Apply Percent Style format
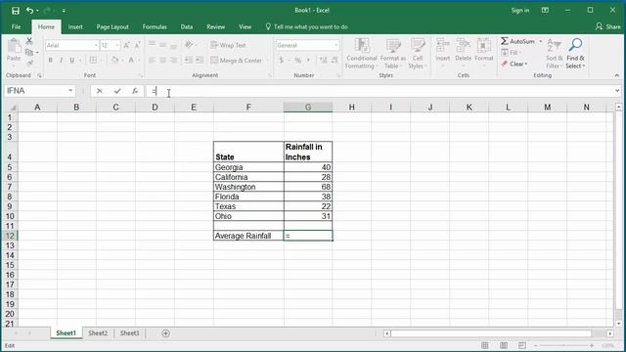This screenshot has height=352, width=626. pos(297,61)
